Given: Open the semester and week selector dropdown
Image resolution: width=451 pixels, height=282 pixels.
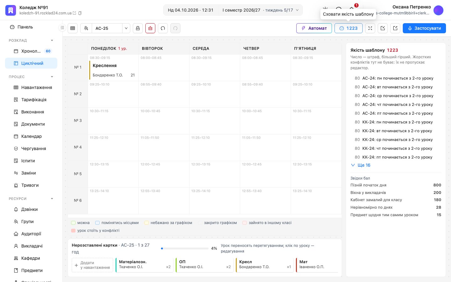Looking at the screenshot, I should tap(261, 10).
